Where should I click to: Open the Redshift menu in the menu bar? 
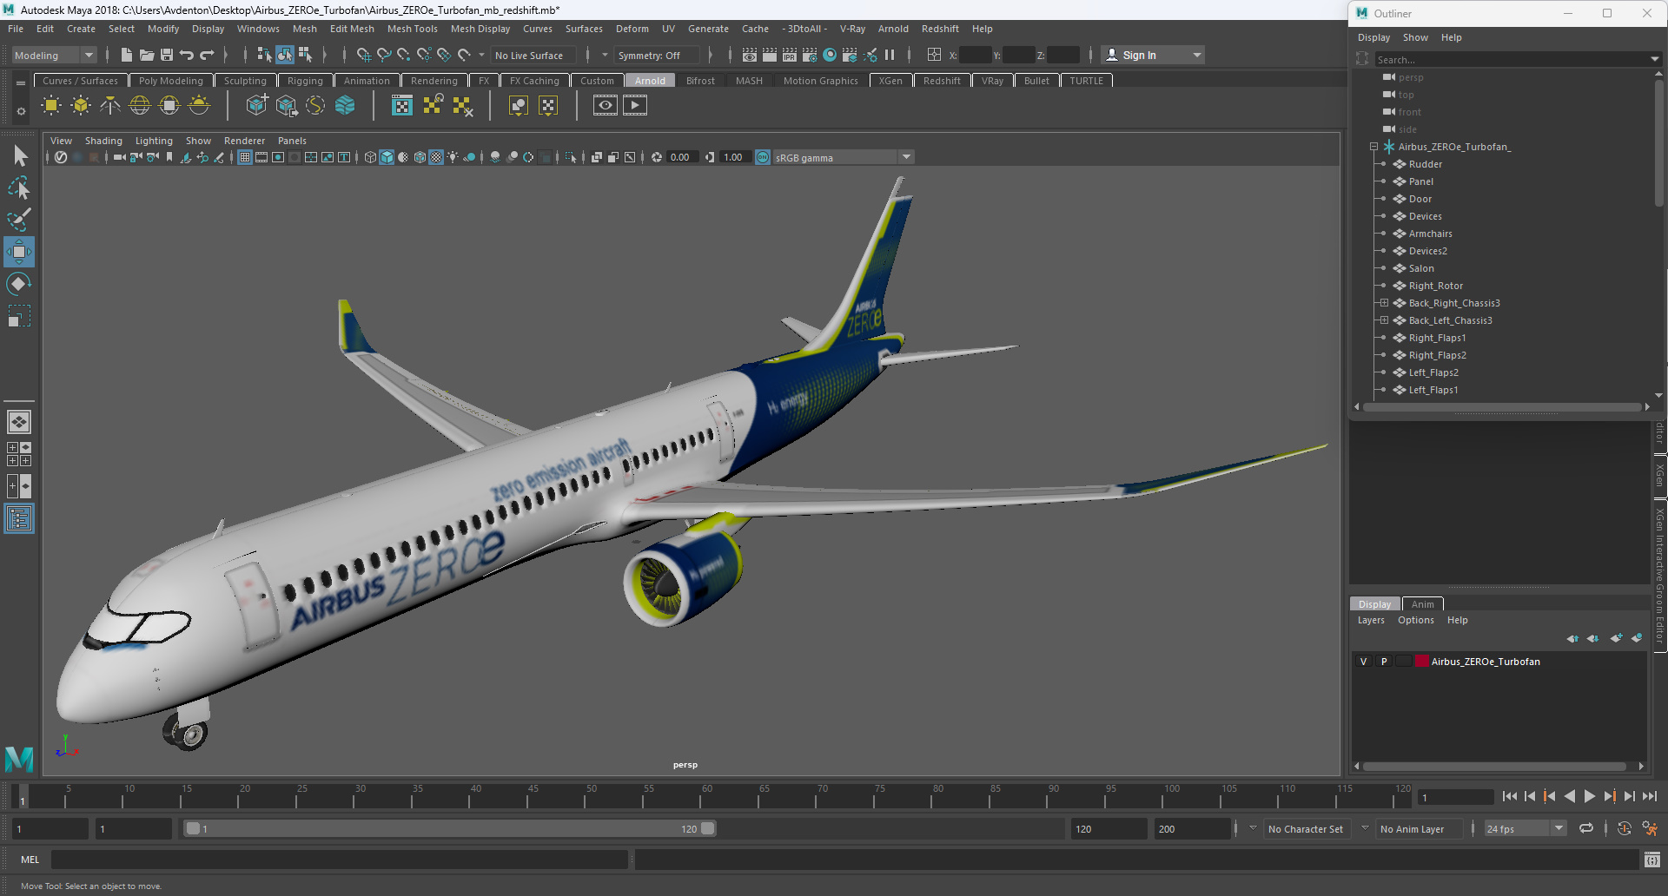pos(940,29)
